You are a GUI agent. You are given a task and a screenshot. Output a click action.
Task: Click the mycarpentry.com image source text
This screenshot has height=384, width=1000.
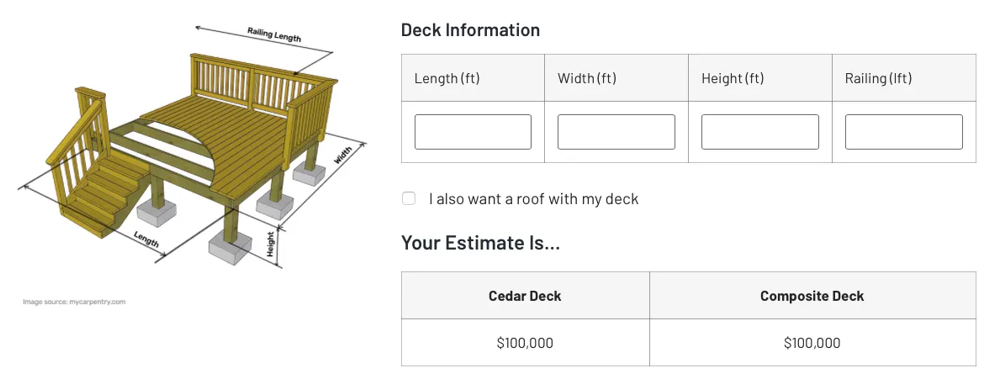[74, 302]
